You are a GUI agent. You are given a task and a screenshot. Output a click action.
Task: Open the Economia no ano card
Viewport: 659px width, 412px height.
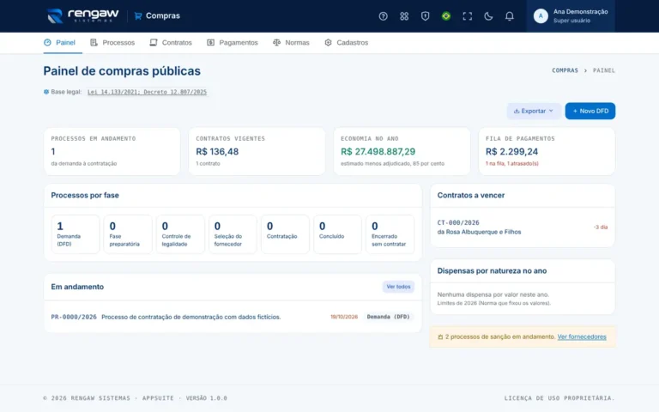402,151
